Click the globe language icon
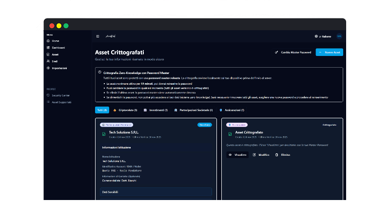 316,36
